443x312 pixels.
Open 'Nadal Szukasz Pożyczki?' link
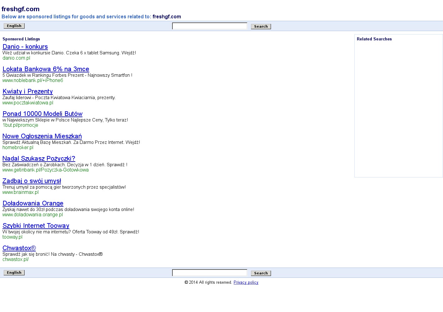[x=39, y=158]
